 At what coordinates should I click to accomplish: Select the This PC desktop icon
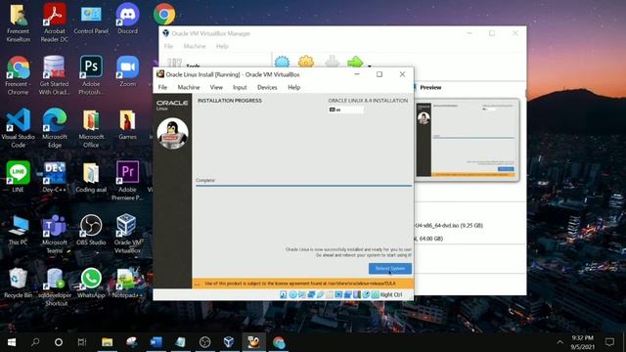pos(18,230)
